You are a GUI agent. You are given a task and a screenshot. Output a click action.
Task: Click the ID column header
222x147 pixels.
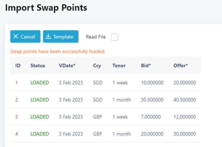pos(18,65)
